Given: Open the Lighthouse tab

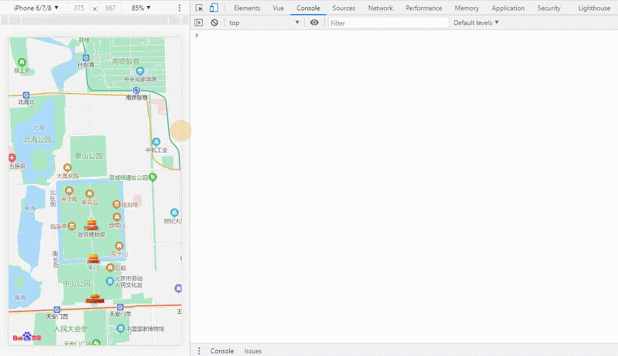Looking at the screenshot, I should [594, 8].
